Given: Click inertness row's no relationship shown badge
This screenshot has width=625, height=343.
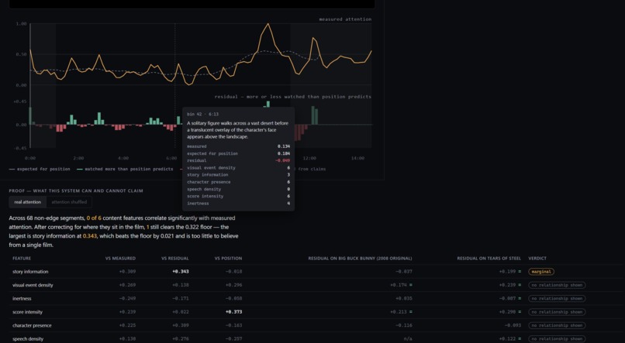Looking at the screenshot, I should click(557, 298).
